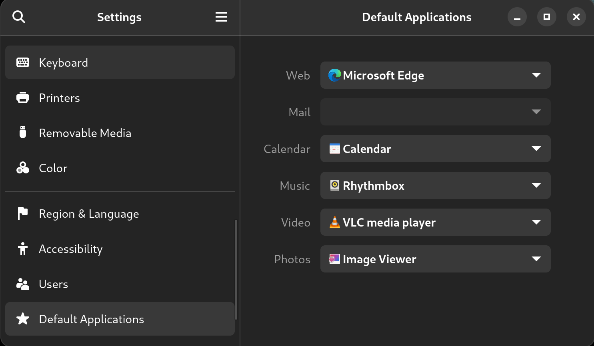Click the Users icon in the sidebar

click(23, 284)
